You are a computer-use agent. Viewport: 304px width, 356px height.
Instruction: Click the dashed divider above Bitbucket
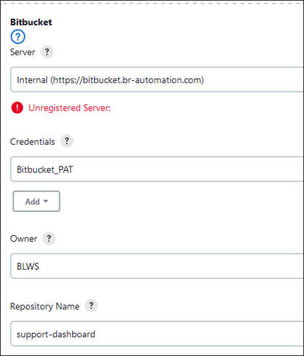(152, 4)
